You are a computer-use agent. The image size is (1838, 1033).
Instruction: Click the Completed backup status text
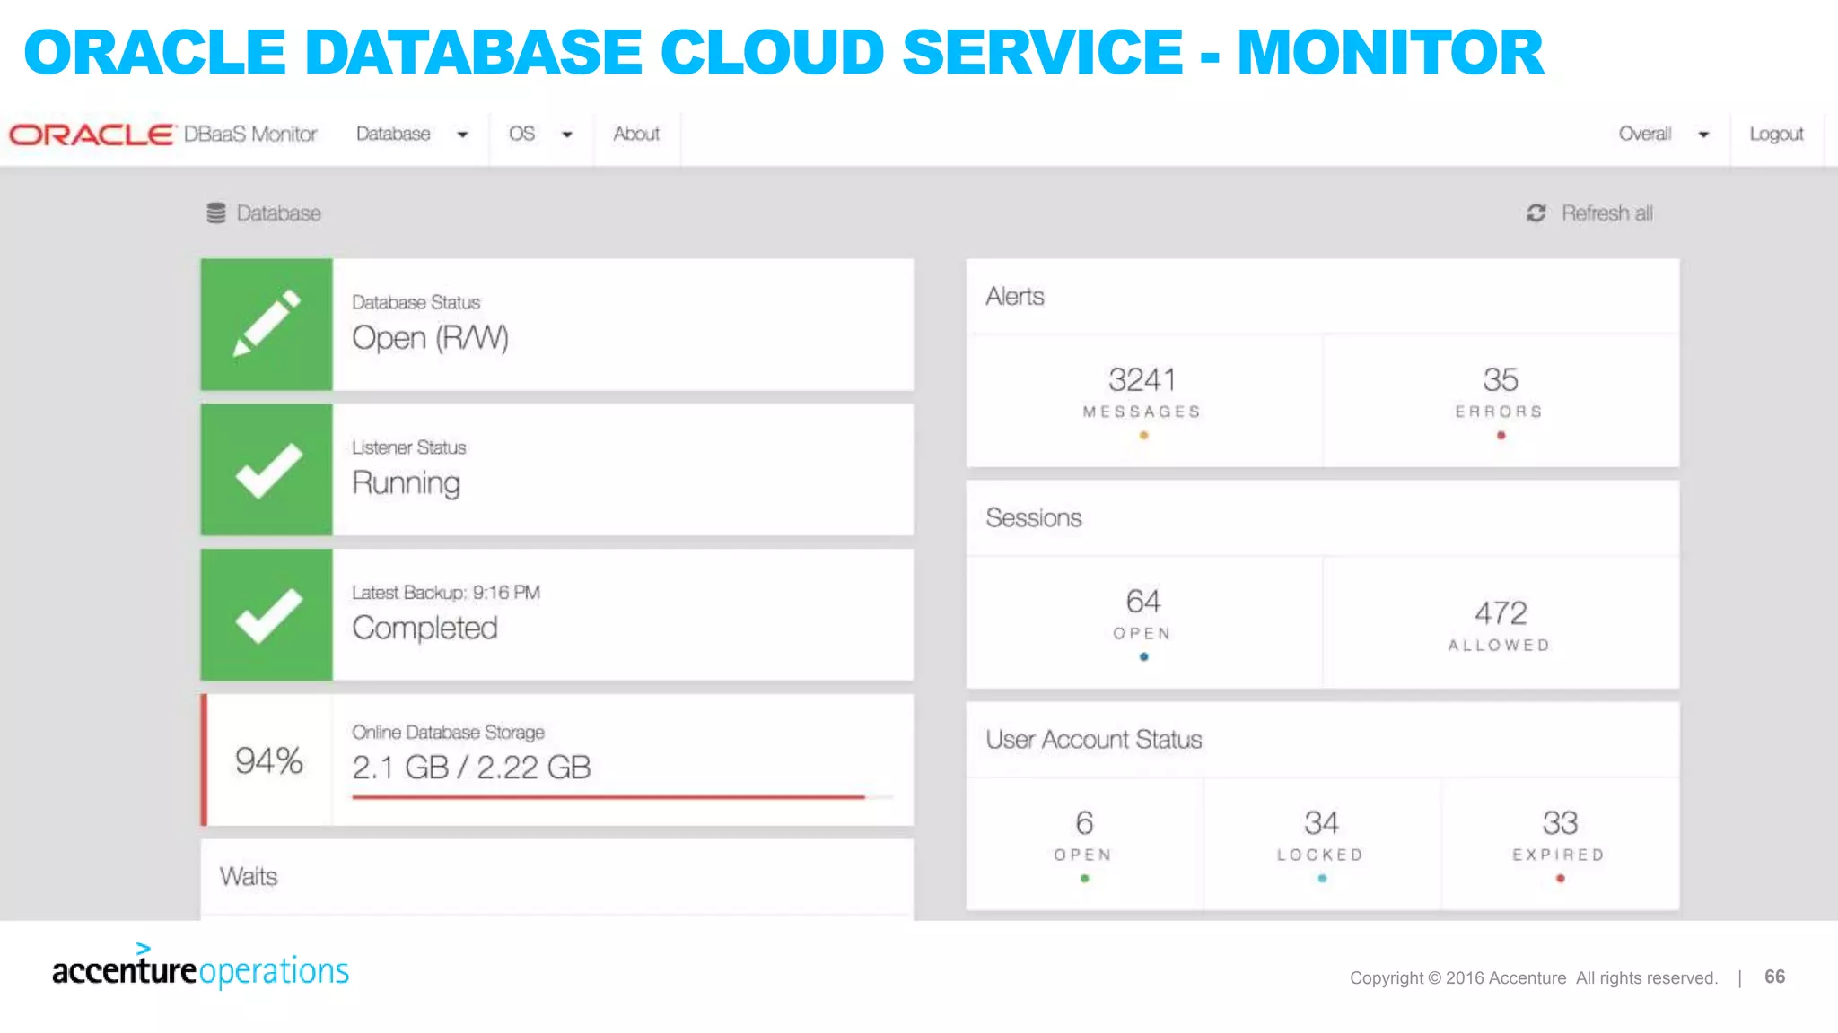(424, 628)
